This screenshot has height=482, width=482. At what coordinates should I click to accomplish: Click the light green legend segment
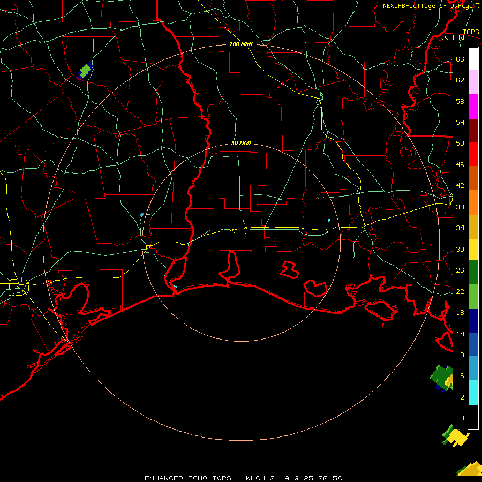tap(473, 297)
